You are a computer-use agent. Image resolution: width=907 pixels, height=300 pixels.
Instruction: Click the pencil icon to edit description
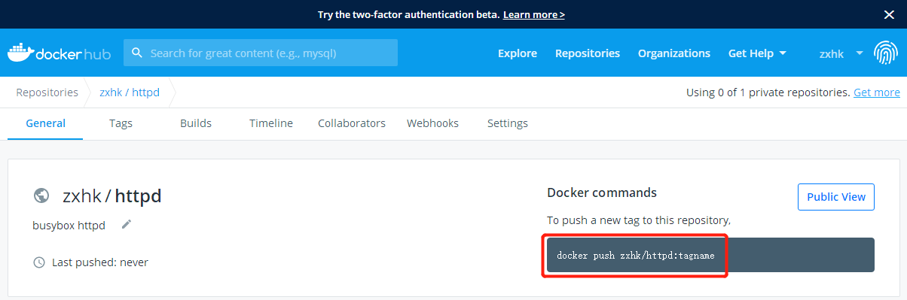pyautogui.click(x=127, y=224)
